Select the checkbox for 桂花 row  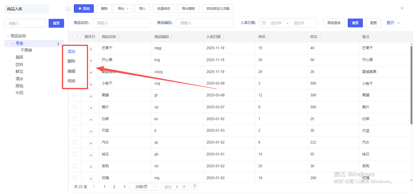[75, 154]
